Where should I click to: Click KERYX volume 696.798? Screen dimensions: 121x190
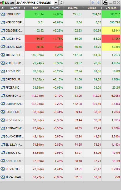tap(115, 22)
